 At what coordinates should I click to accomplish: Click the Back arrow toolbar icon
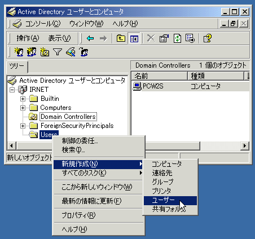(x=90, y=38)
